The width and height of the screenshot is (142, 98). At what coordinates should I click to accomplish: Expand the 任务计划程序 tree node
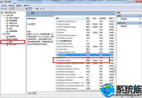click(x=5, y=18)
